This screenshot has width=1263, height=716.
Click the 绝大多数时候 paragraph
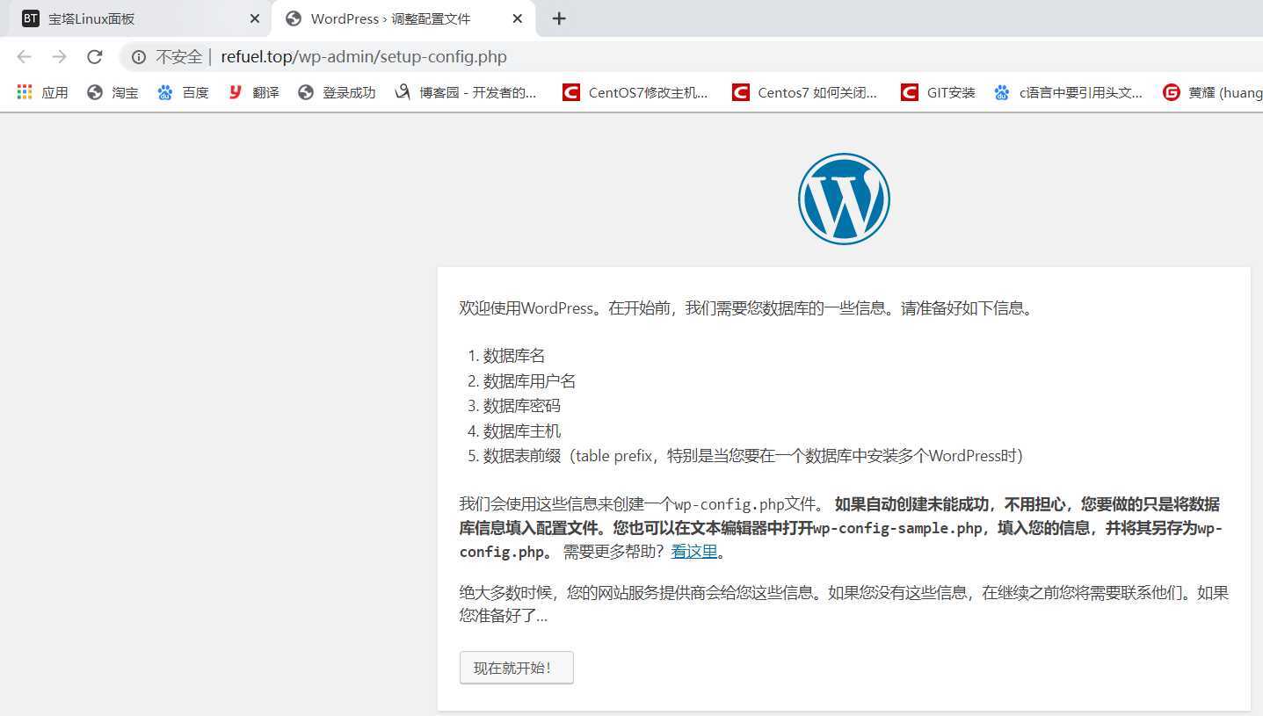pos(844,604)
